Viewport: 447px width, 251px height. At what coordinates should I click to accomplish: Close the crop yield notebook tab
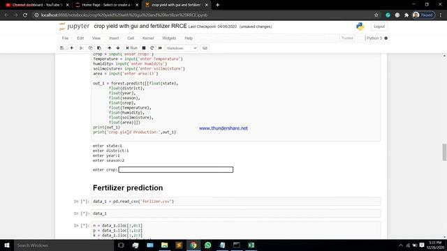coord(207,5)
